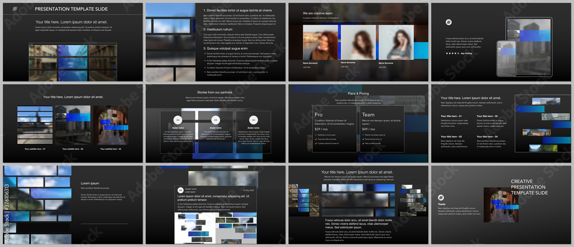
Task: Click the smartphone device mockup
Action: pos(506,58)
